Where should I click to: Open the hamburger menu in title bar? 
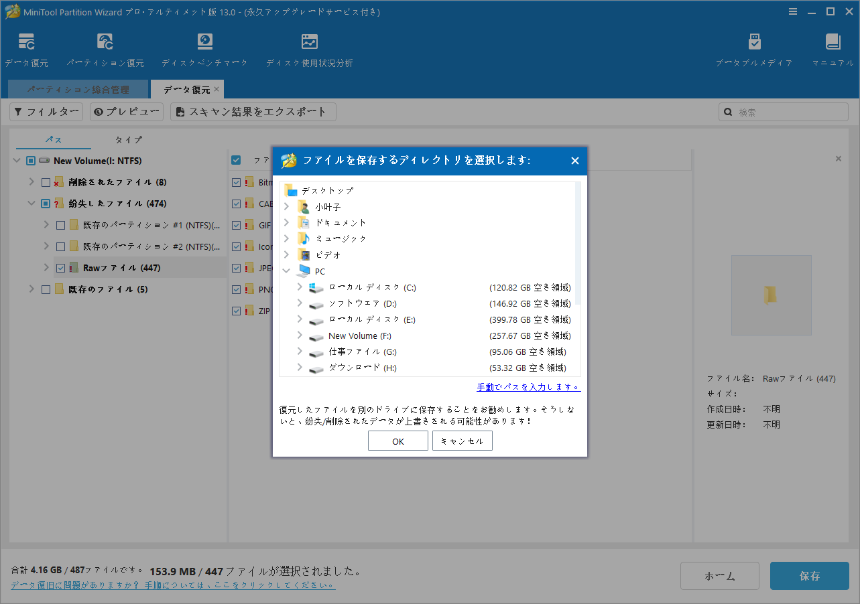point(793,11)
